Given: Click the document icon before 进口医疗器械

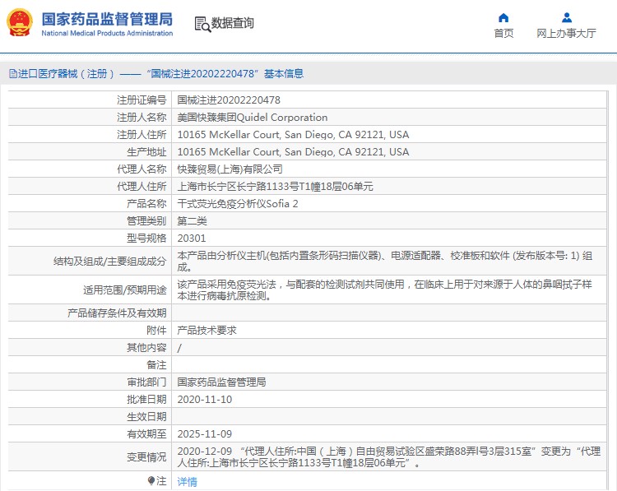Looking at the screenshot, I should 13,73.
